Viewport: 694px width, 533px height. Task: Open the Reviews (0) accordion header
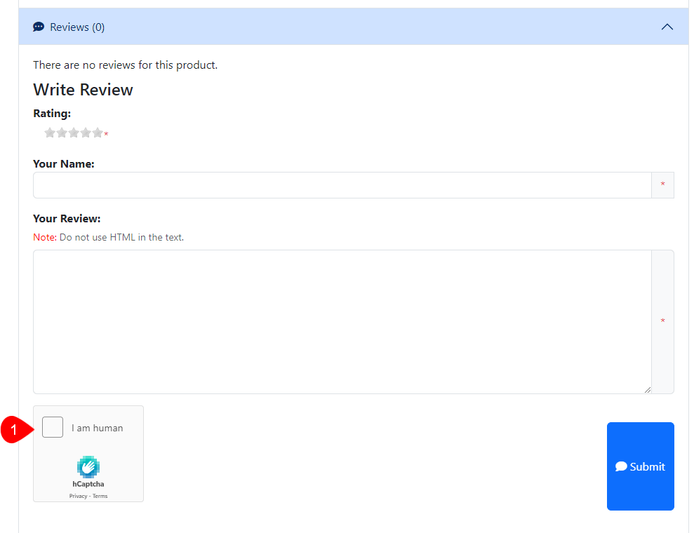click(77, 27)
